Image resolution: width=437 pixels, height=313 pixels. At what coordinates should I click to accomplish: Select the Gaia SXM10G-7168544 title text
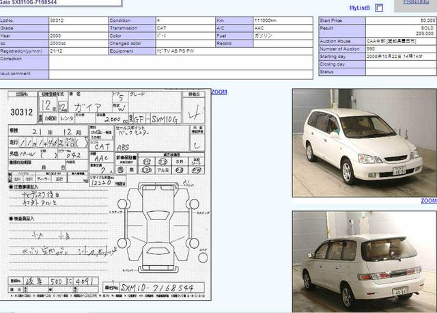click(29, 2)
